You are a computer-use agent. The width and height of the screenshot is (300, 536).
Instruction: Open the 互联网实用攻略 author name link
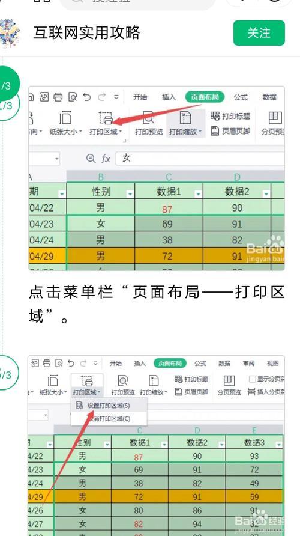(86, 33)
